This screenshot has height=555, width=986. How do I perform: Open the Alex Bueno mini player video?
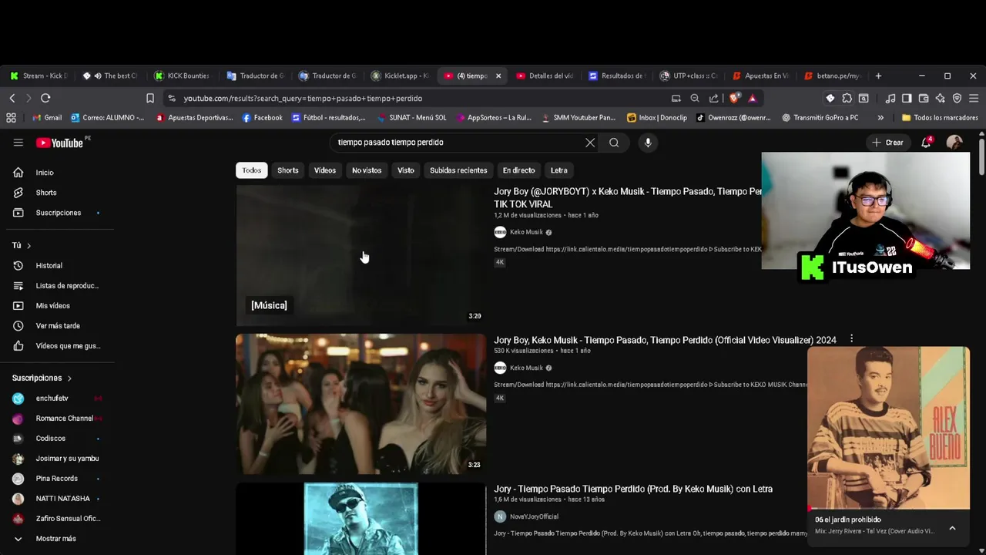(x=888, y=428)
